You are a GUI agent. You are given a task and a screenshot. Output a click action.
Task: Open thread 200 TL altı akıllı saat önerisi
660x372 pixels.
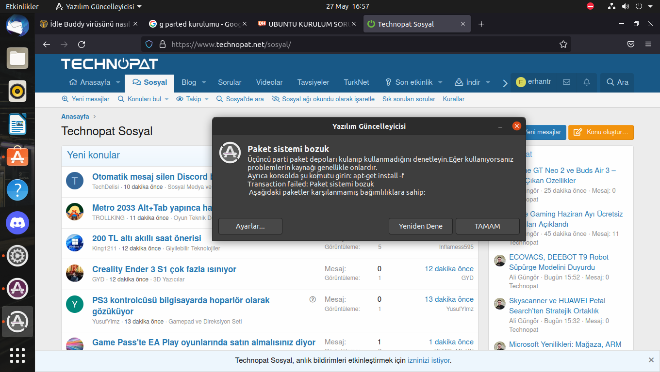pyautogui.click(x=147, y=238)
